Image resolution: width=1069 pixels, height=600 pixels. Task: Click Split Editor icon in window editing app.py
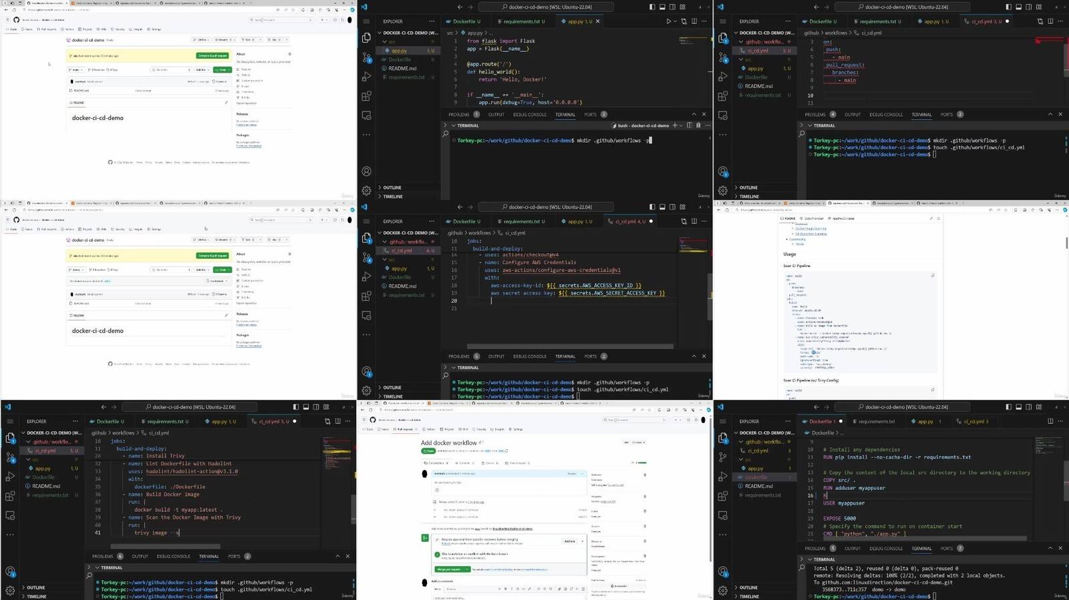[694, 21]
